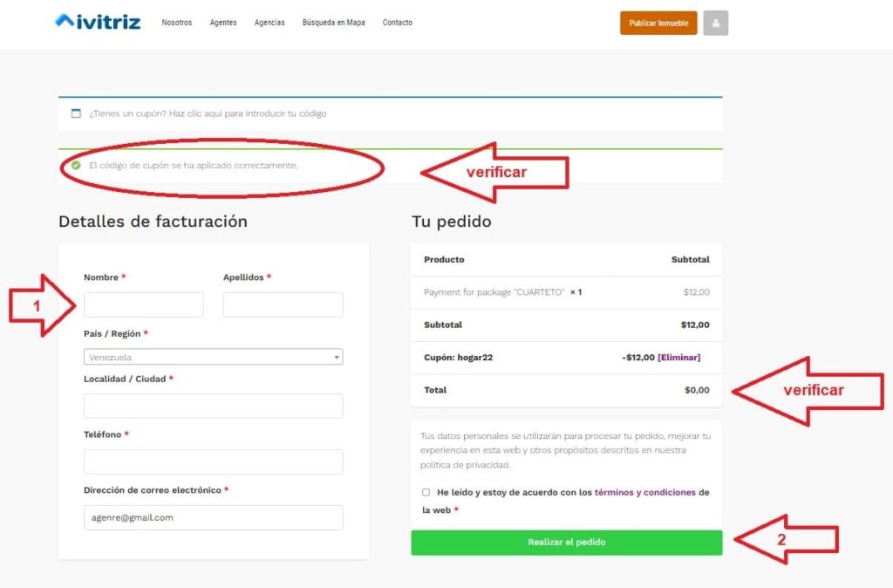Click the green coupon success checkmark
This screenshot has height=588, width=893.
(x=76, y=165)
